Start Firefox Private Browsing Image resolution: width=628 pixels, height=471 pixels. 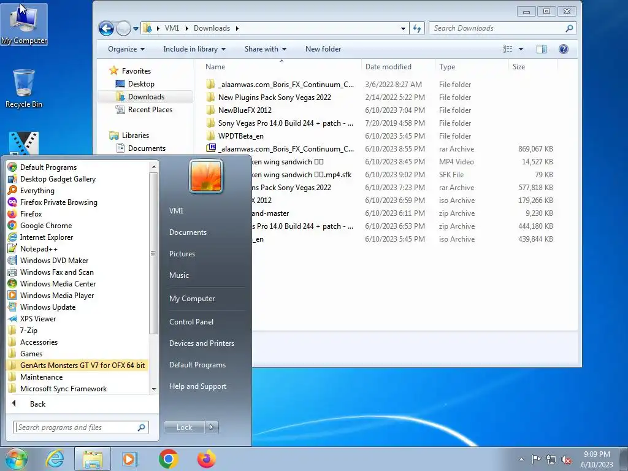point(58,202)
